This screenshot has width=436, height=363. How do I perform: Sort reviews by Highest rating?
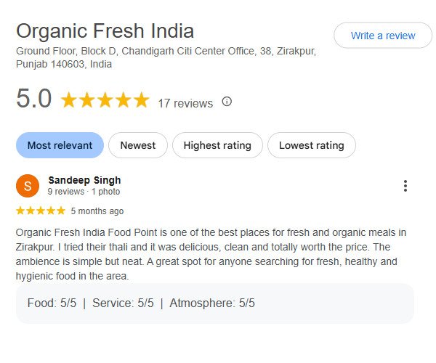click(217, 145)
